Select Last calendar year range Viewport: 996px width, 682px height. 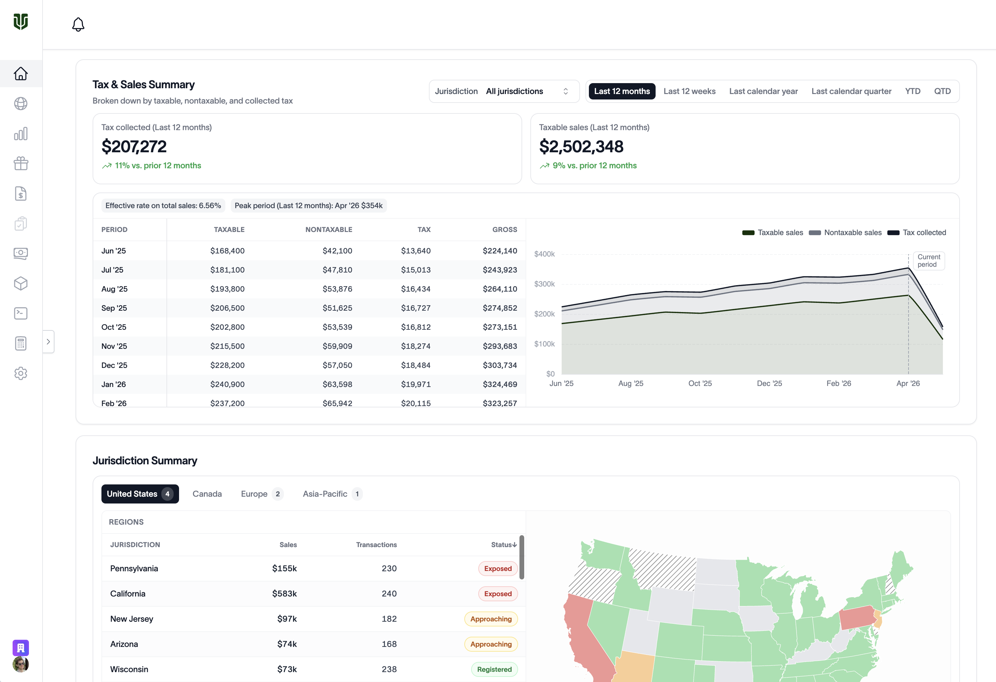coord(763,91)
